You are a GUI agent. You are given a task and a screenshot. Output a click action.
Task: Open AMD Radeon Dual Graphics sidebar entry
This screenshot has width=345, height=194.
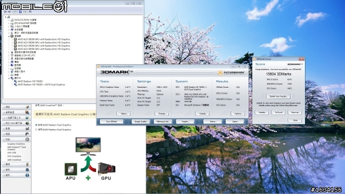17,148
